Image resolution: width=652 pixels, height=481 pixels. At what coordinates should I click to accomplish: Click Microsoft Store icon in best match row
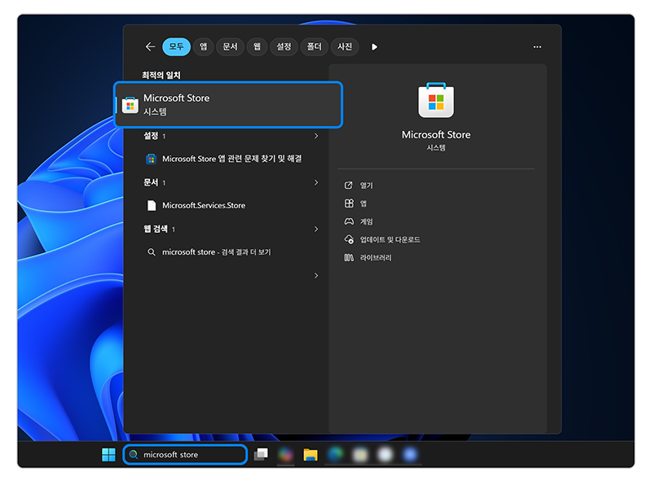(x=130, y=105)
